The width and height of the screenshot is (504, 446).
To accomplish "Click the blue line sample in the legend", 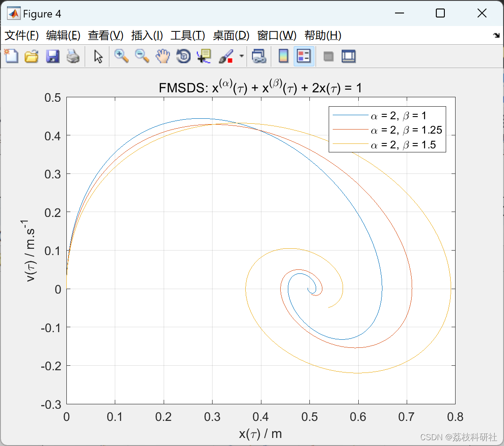I will click(x=350, y=115).
